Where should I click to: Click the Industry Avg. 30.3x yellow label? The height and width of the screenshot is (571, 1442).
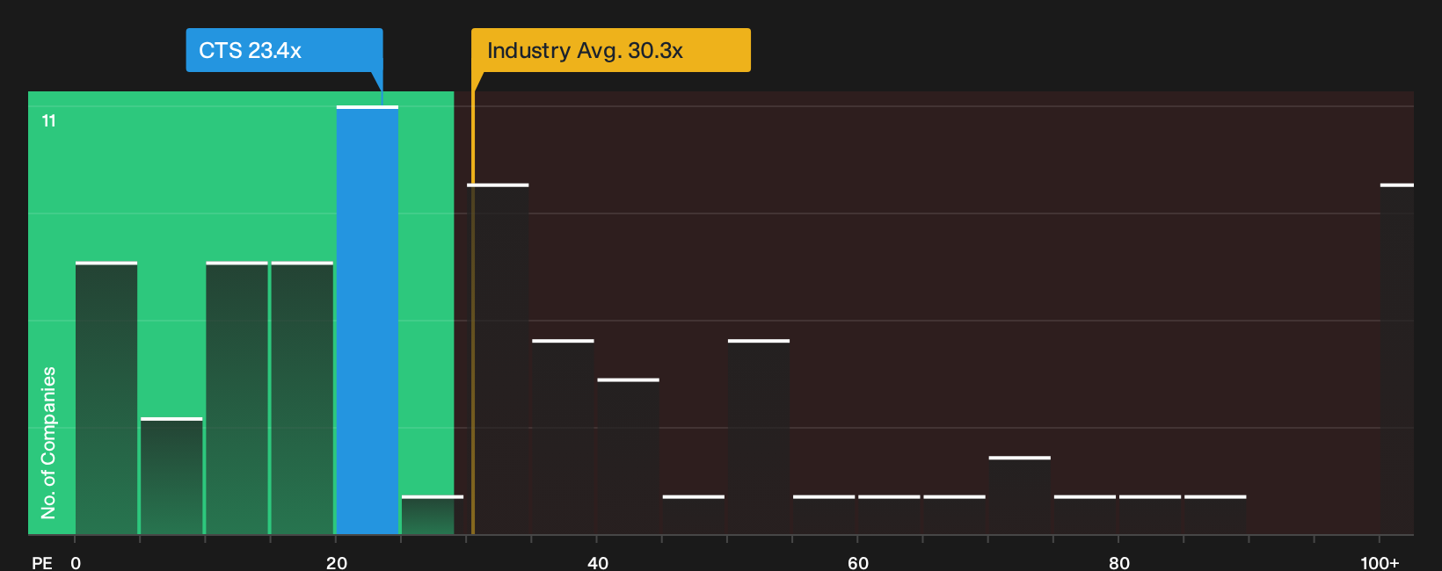click(611, 50)
